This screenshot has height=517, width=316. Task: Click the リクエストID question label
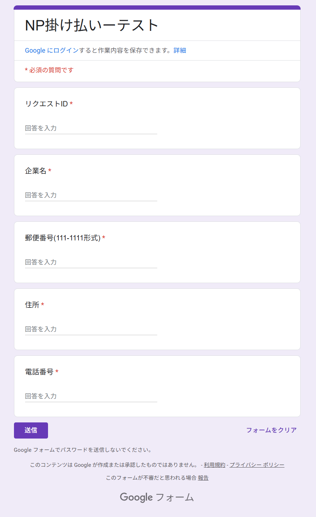point(47,104)
